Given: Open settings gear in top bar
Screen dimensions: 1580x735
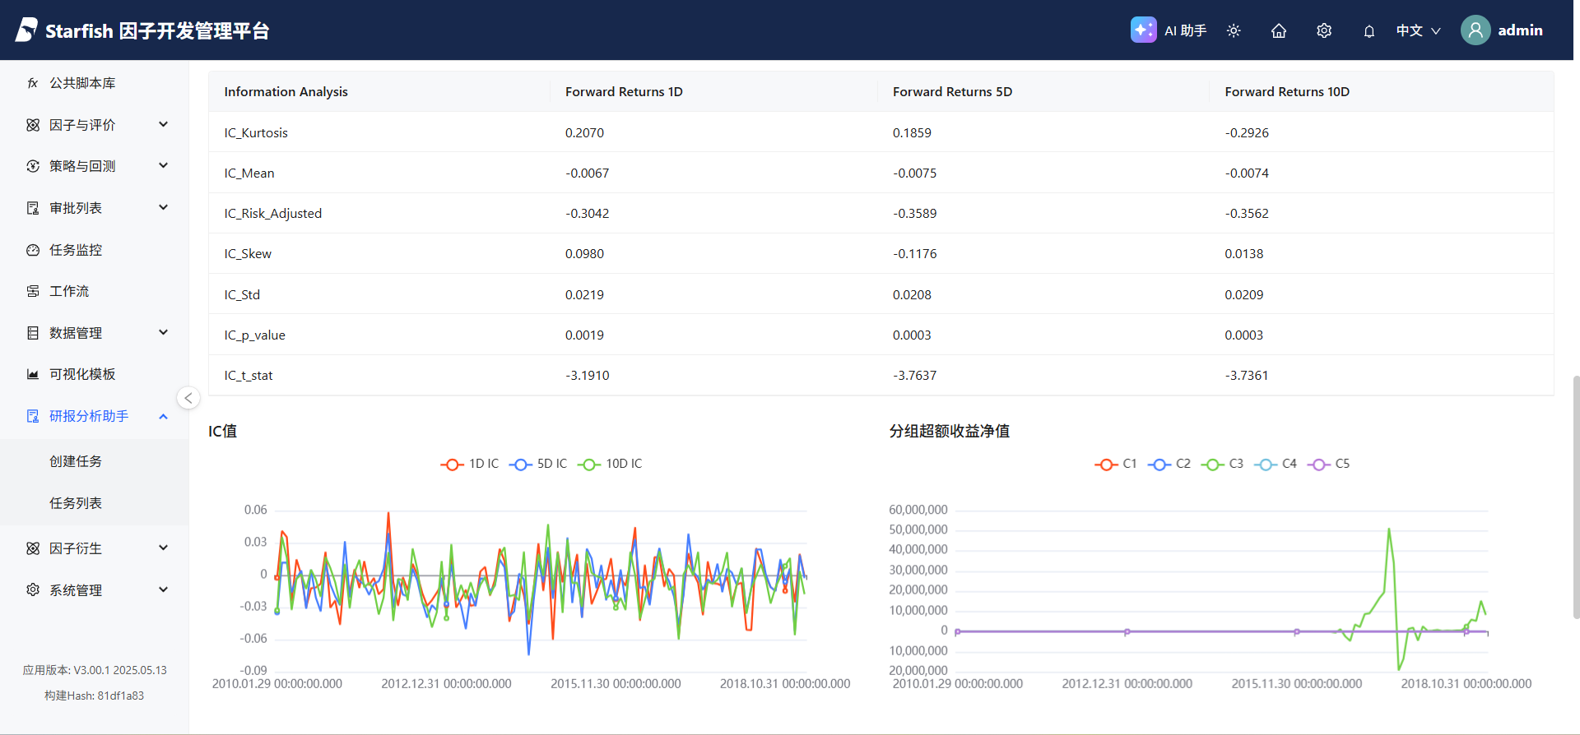Looking at the screenshot, I should (x=1324, y=30).
